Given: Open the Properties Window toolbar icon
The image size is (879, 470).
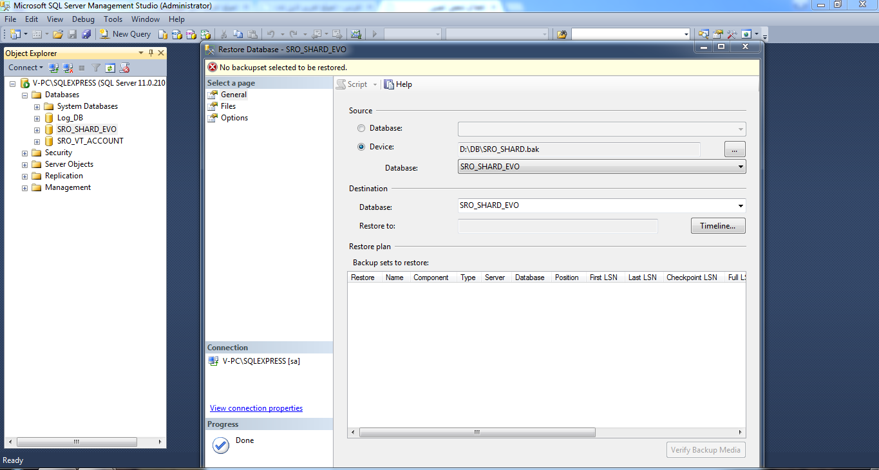Looking at the screenshot, I should (x=717, y=34).
